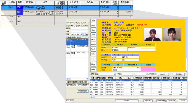Click the 会社名 input field
188x103 pixels.
click(x=80, y=29)
